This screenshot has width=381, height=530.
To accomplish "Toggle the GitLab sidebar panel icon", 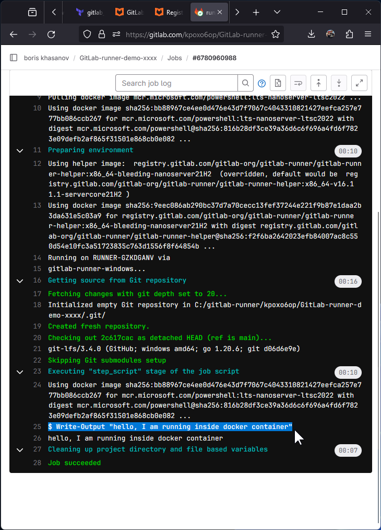I will [14, 58].
